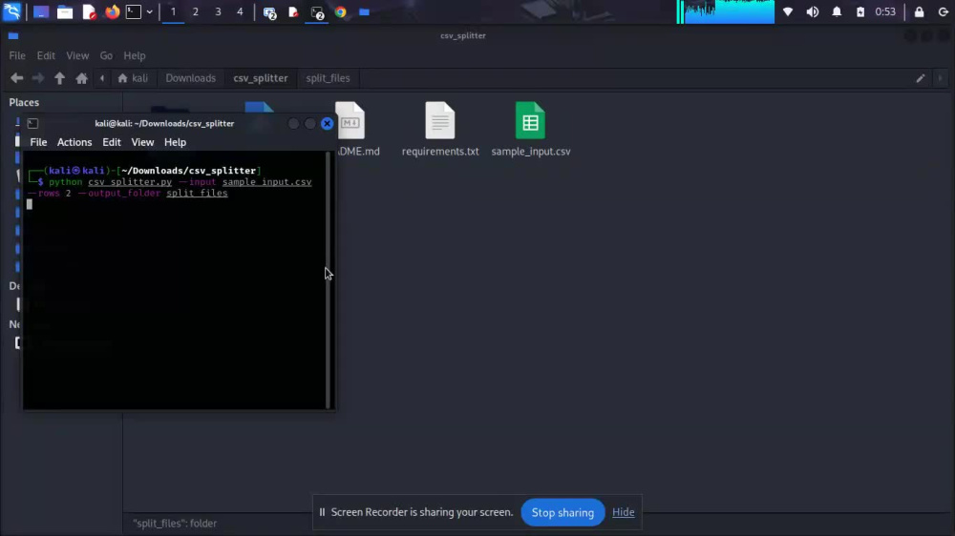The width and height of the screenshot is (955, 536).
Task: Click the clock showing 0:53
Action: pyautogui.click(x=885, y=11)
